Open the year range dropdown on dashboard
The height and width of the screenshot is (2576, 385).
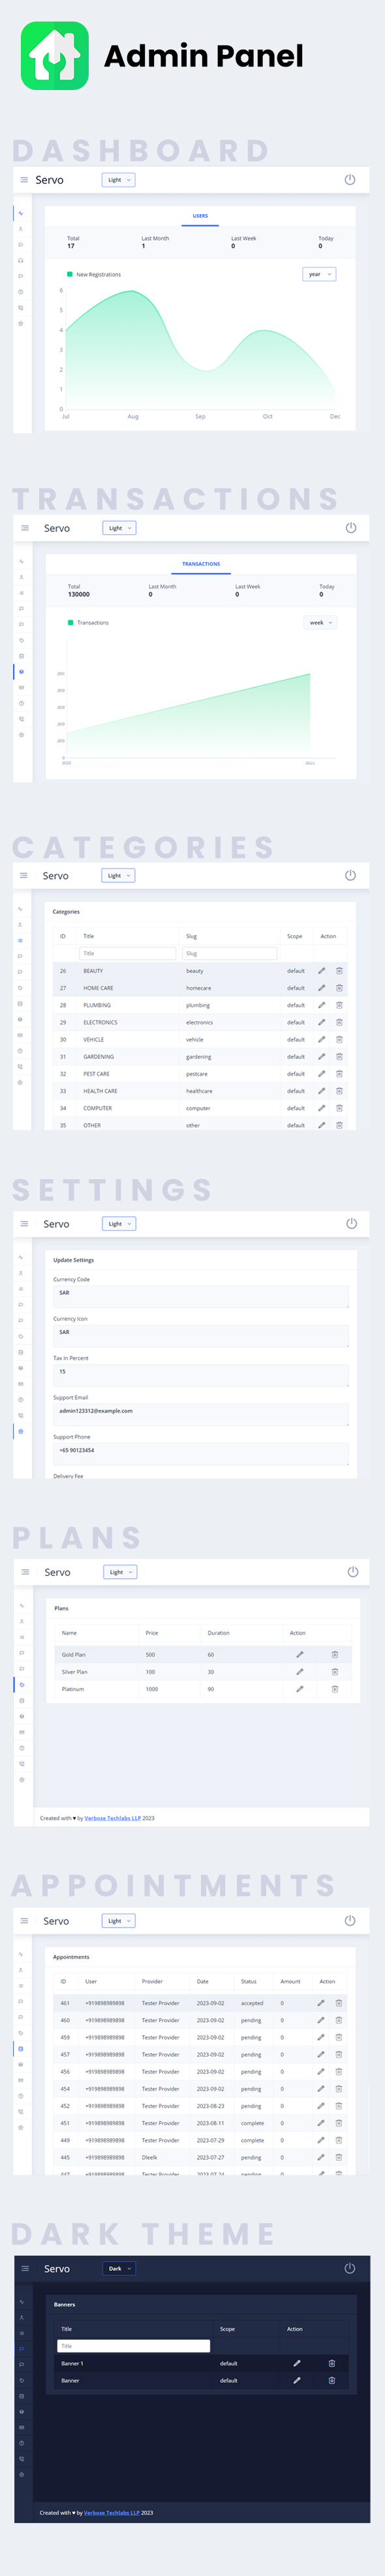319,274
